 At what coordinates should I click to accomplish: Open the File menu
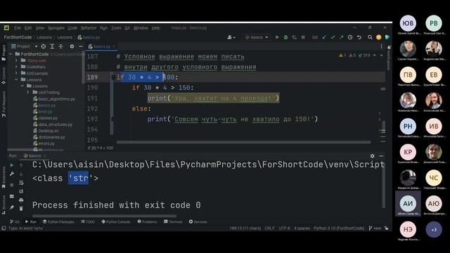(x=18, y=28)
